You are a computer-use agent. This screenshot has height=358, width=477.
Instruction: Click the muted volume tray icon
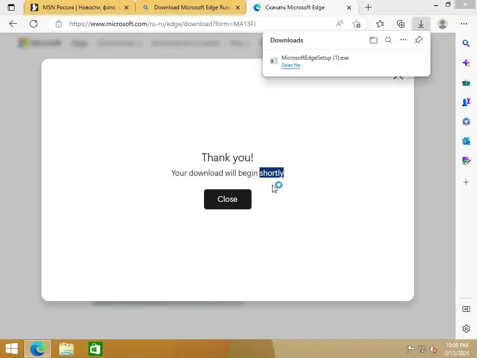click(x=433, y=349)
